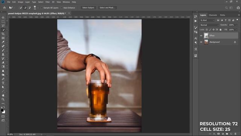Open the Kind filter dropdown
Screen dimensions: 241x136
(x=207, y=20)
